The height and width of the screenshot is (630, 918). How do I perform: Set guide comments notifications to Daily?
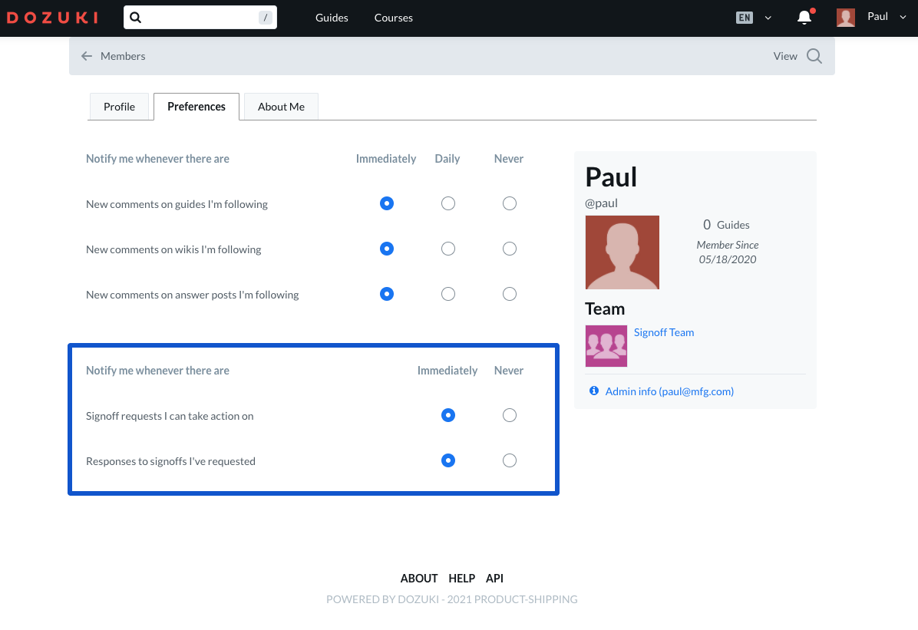point(448,203)
